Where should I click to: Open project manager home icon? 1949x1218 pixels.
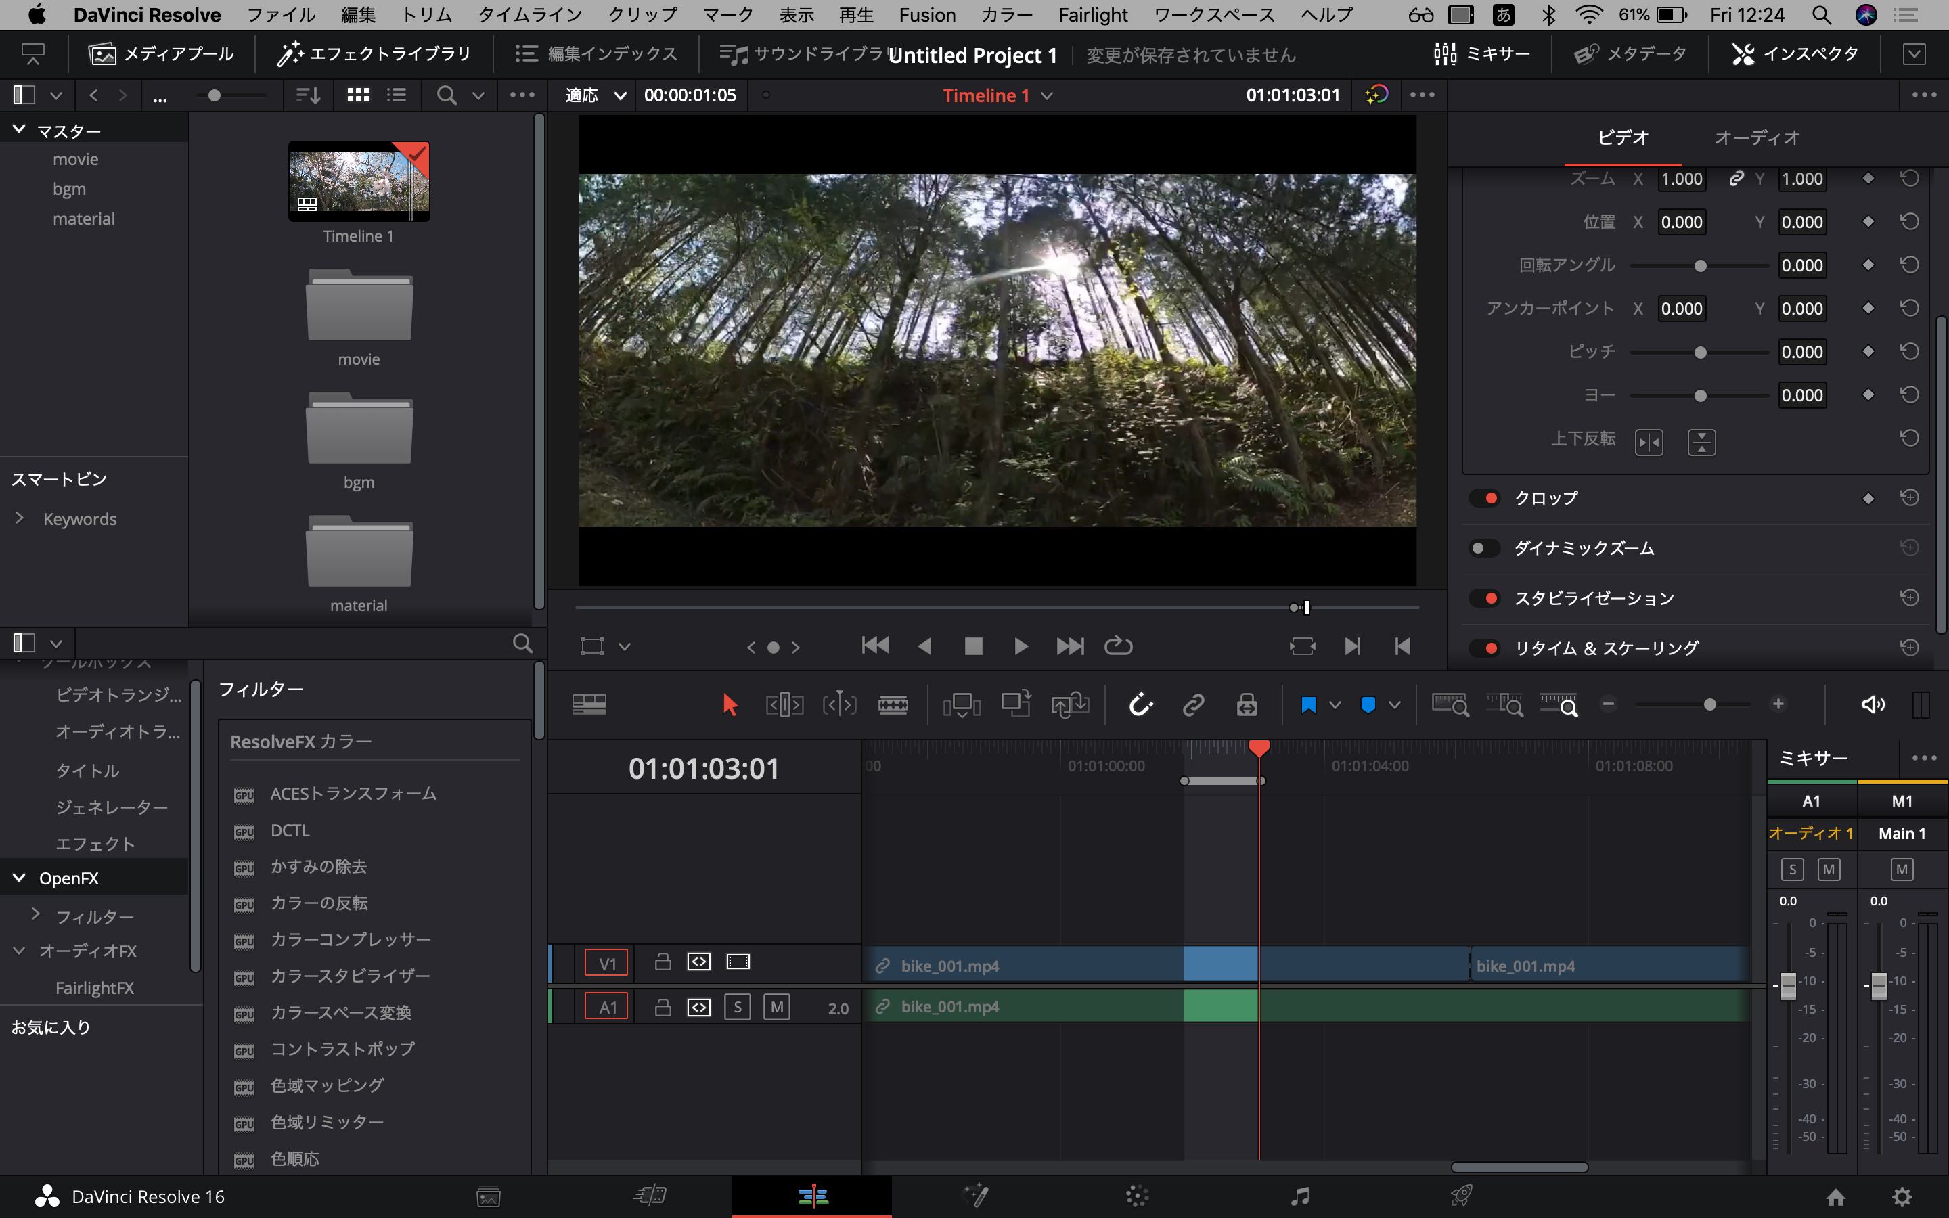(x=1835, y=1197)
